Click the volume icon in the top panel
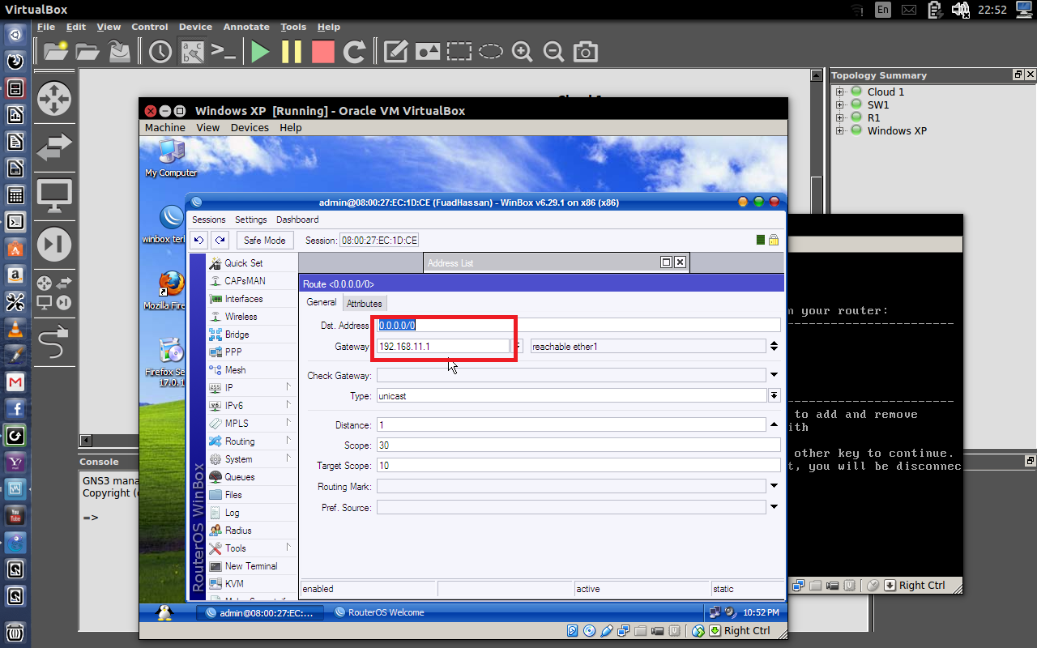The height and width of the screenshot is (648, 1037). 960,10
